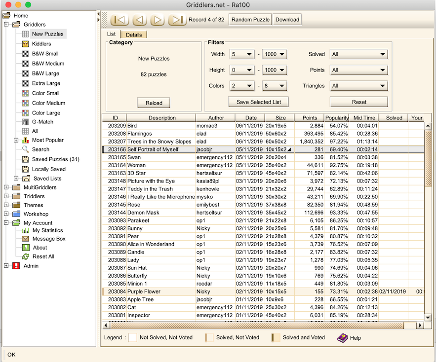This screenshot has width=436, height=362.
Task: Go to the next record
Action: pyautogui.click(x=158, y=20)
